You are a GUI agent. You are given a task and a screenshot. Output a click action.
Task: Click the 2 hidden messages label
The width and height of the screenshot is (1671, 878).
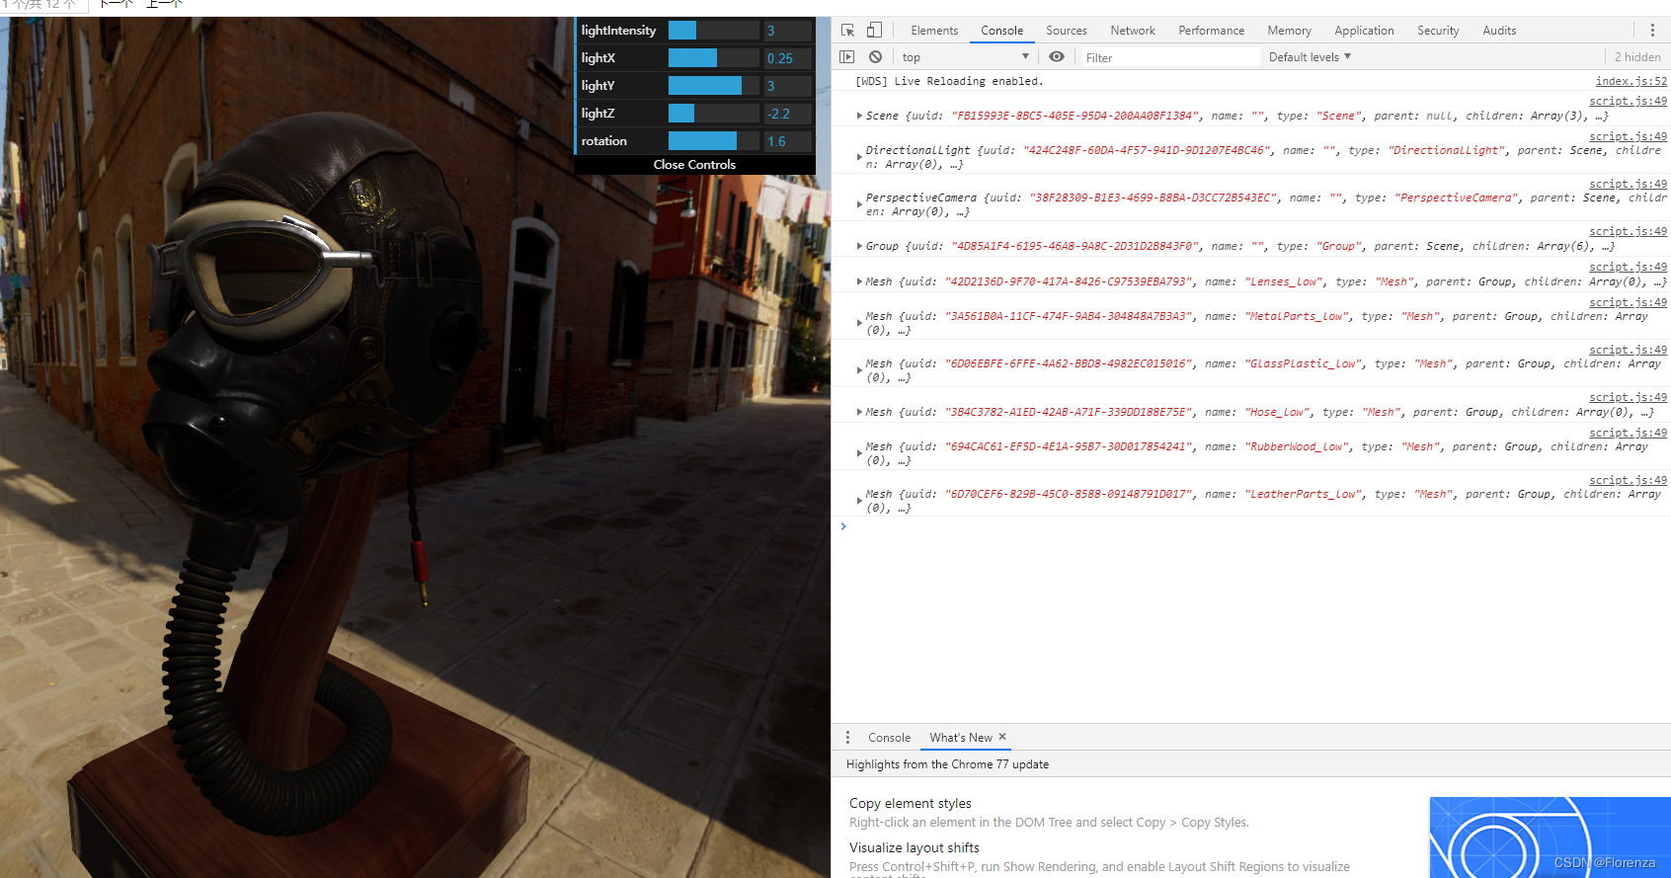[x=1637, y=57]
